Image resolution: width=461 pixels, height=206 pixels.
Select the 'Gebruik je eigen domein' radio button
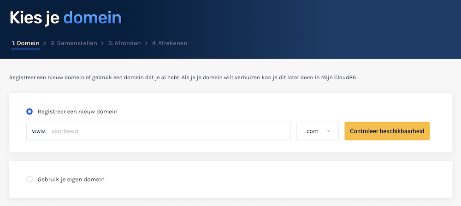click(30, 179)
